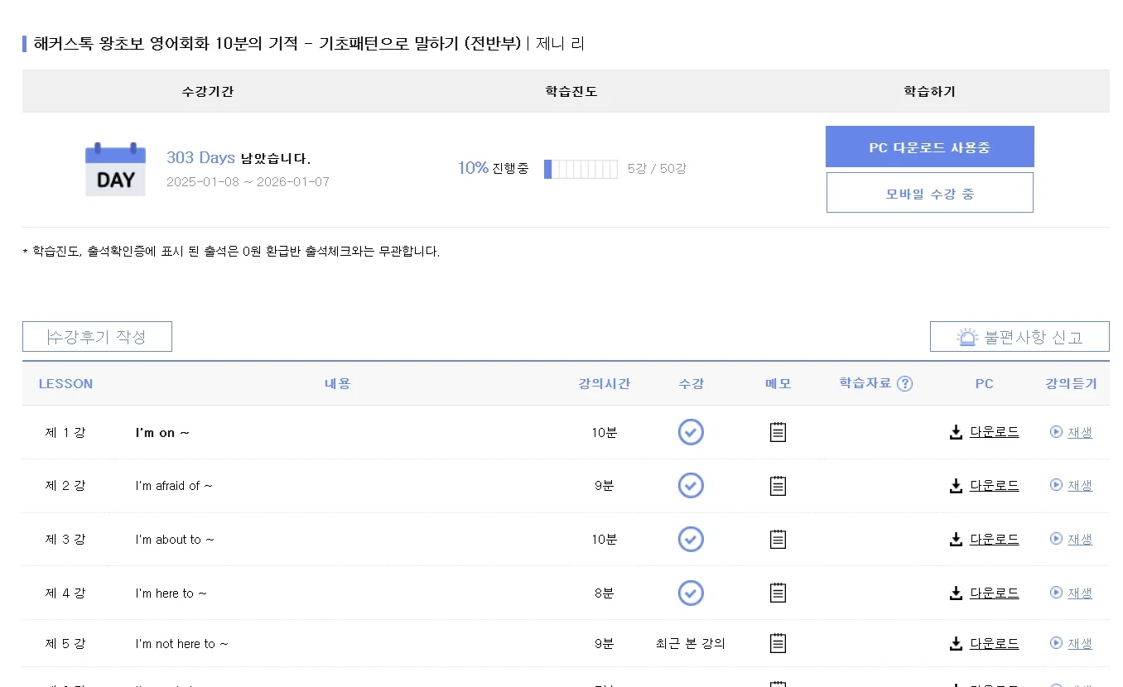Click the DAY calendar icon

click(x=115, y=170)
